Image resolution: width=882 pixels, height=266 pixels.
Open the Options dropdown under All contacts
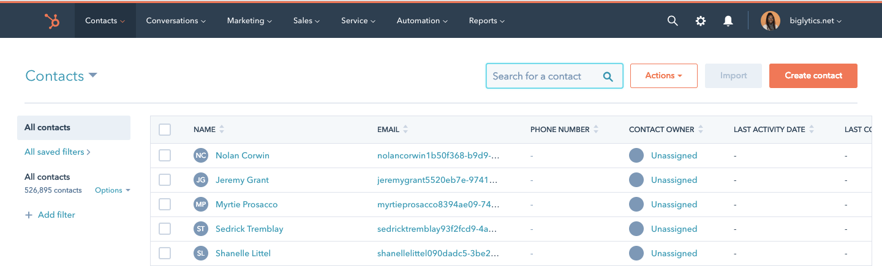click(x=112, y=190)
